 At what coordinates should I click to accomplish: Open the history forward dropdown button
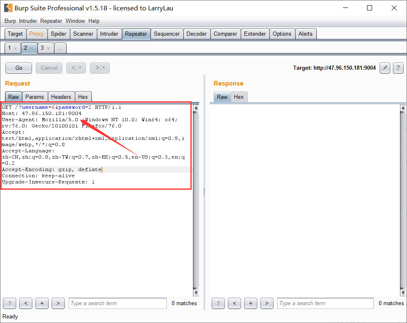(x=100, y=68)
